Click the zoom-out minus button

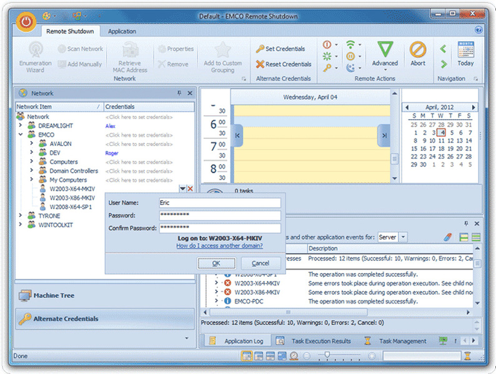point(306,356)
